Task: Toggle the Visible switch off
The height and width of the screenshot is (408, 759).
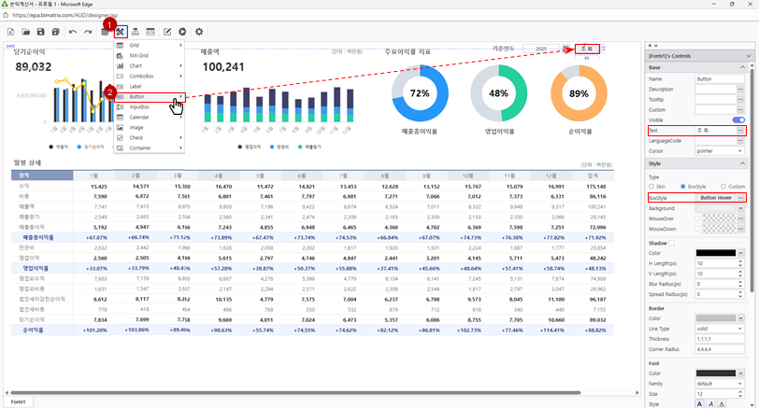Action: pyautogui.click(x=738, y=120)
